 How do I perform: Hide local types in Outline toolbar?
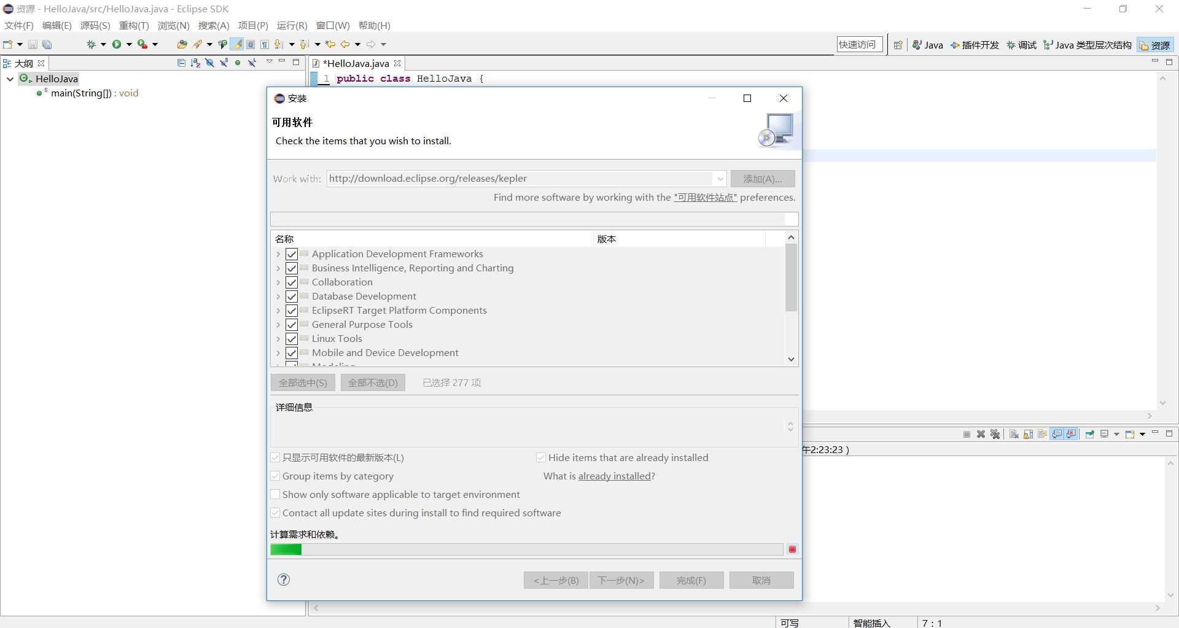(x=252, y=63)
